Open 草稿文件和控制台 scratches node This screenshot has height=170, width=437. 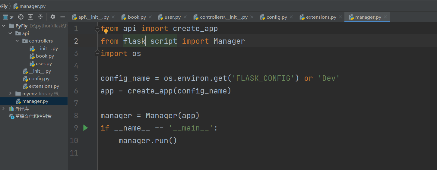click(30, 116)
